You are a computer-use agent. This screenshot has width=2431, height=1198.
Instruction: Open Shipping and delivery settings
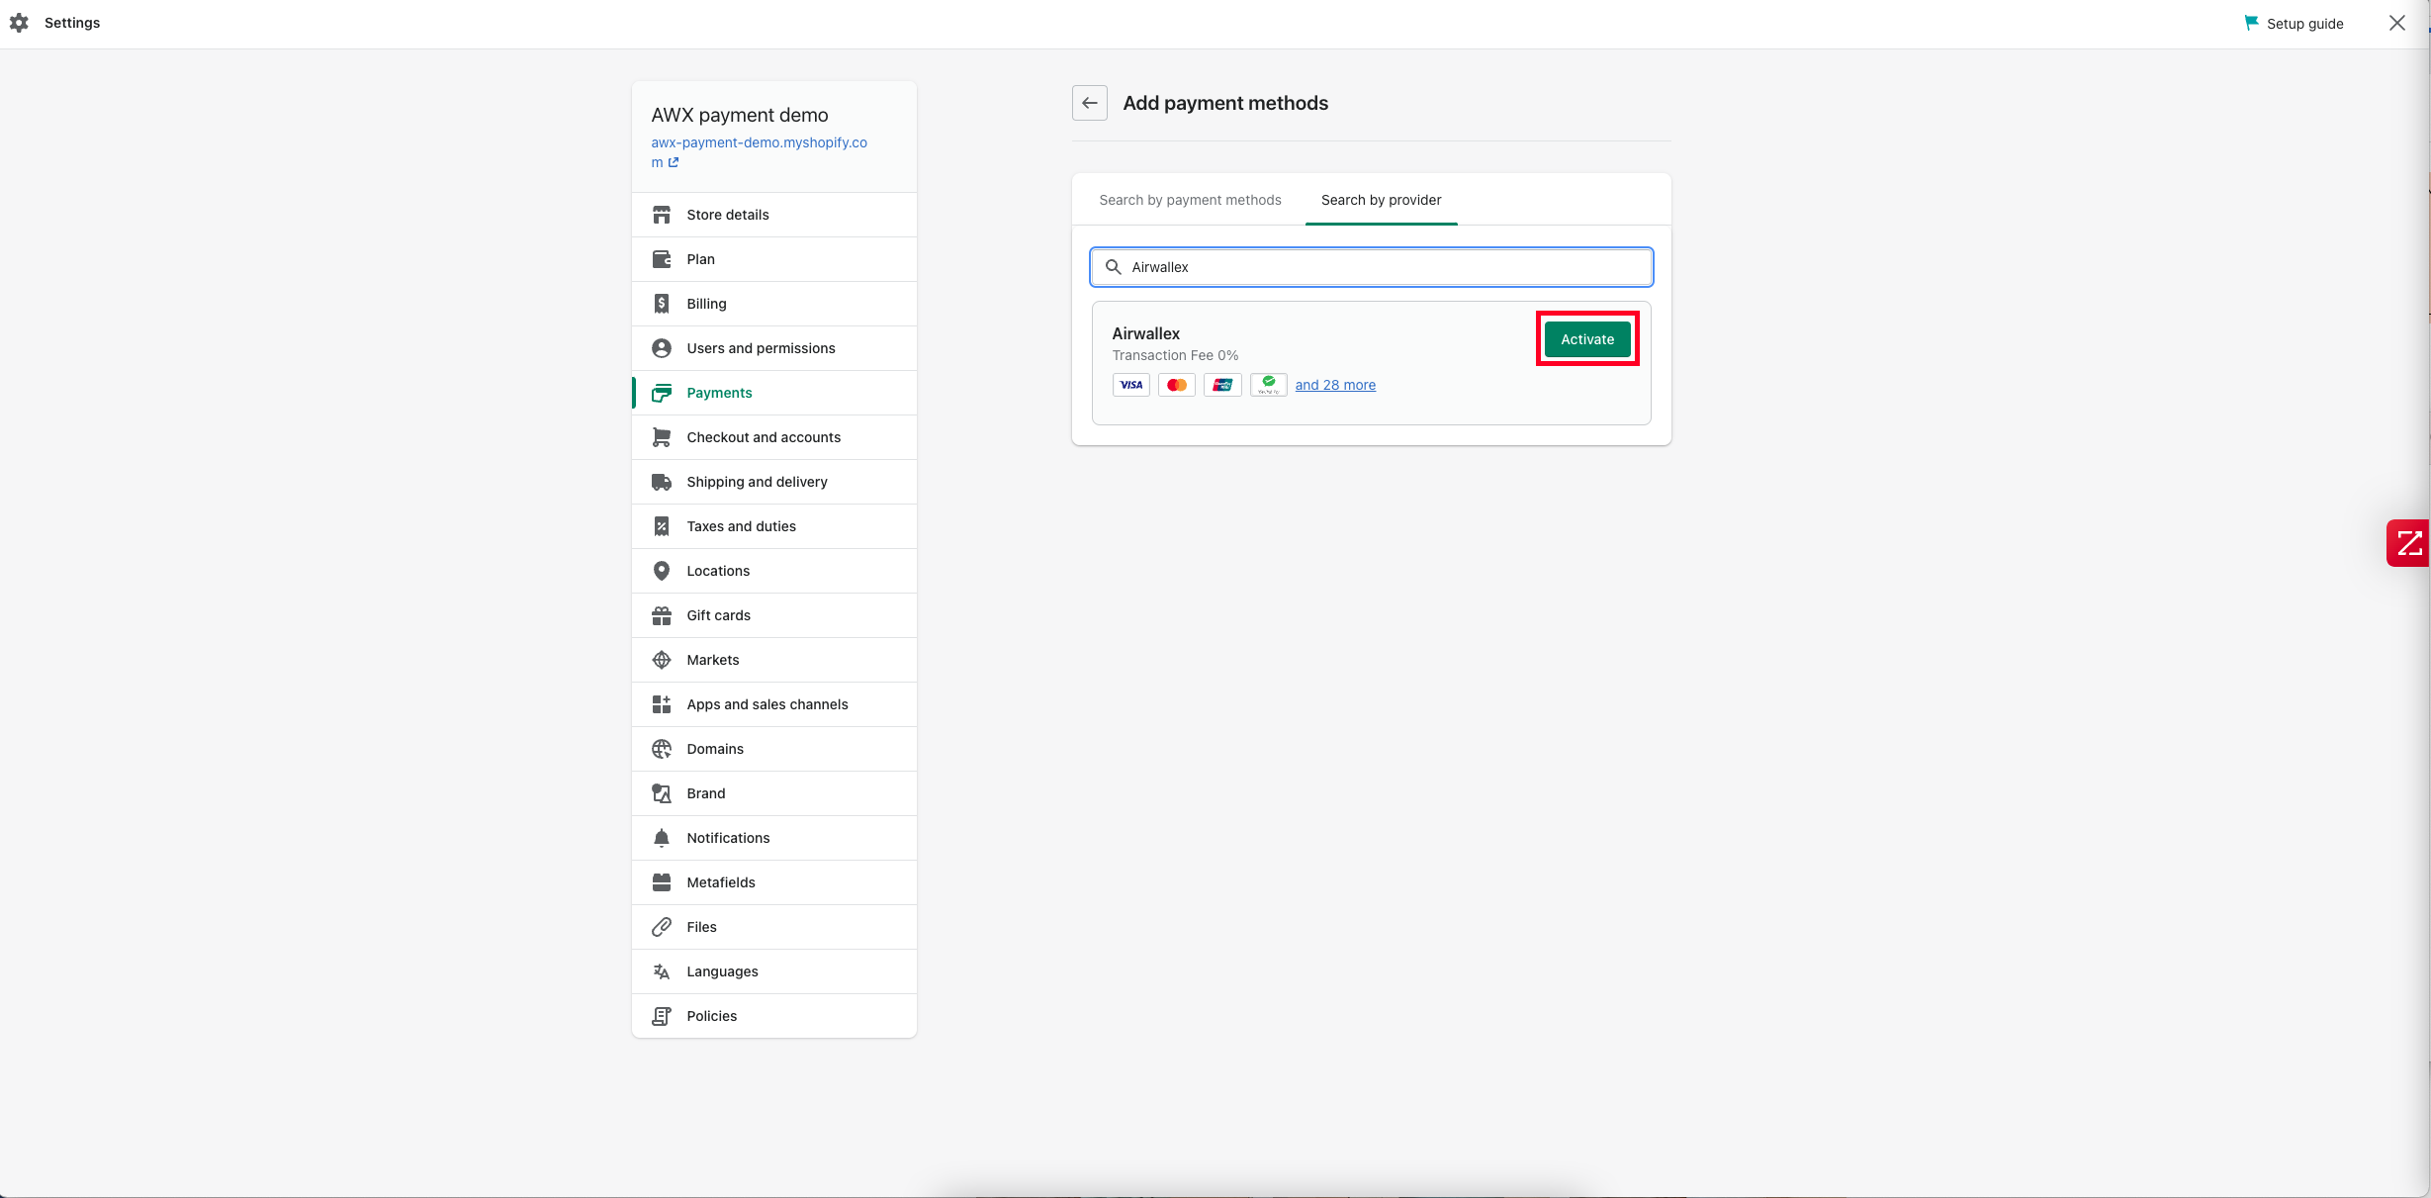pyautogui.click(x=774, y=482)
